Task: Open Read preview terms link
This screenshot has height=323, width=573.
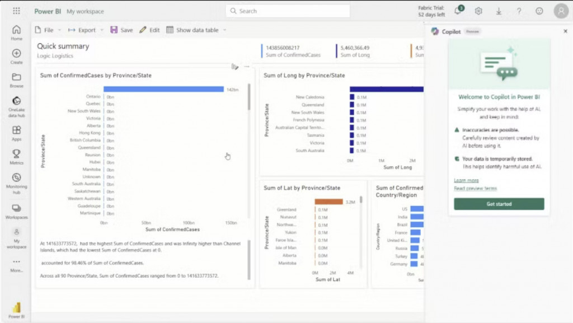Action: pos(475,188)
